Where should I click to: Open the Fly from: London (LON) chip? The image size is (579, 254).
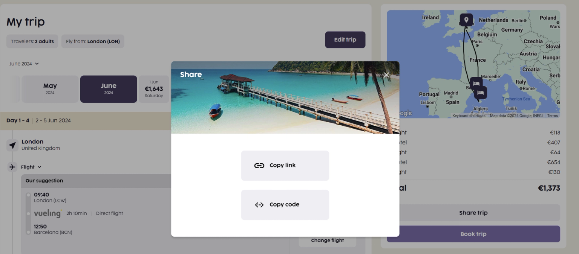pos(93,41)
